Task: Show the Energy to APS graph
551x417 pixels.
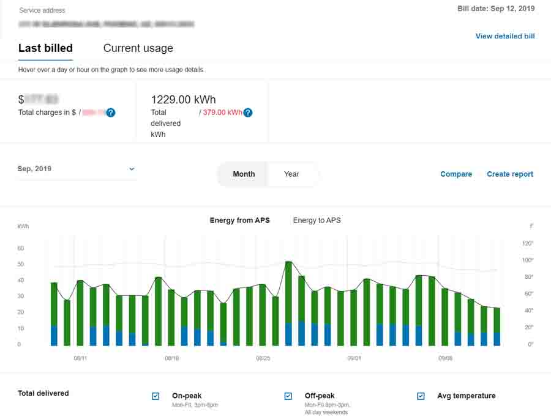Action: [x=317, y=221]
